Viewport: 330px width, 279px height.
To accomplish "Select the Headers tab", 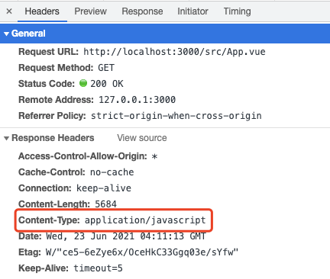I will tap(42, 11).
